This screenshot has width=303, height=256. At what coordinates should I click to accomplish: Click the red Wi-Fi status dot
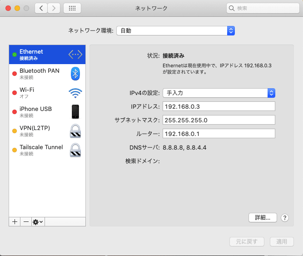(15, 93)
